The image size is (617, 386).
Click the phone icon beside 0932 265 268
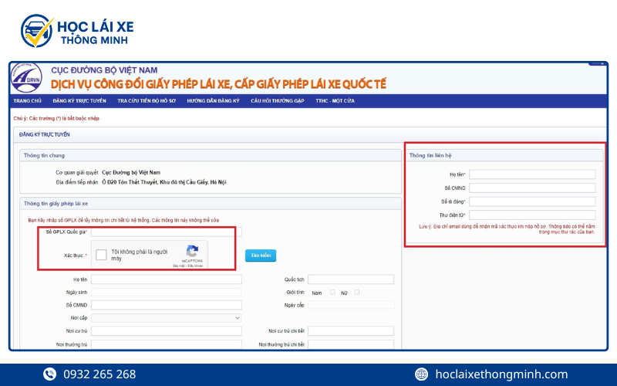pyautogui.click(x=49, y=374)
